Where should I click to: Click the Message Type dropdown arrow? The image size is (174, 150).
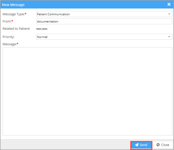point(169,14)
